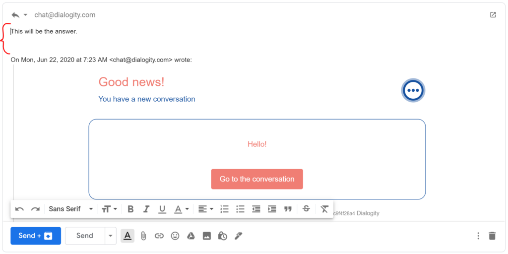Click 'You have a new conversation' text
508x254 pixels.
coord(147,99)
